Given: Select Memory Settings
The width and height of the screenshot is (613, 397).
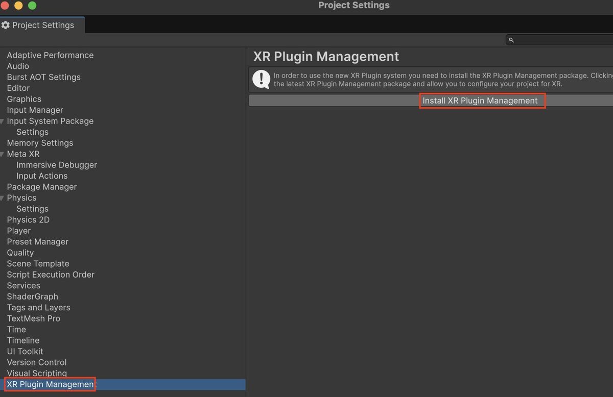Looking at the screenshot, I should [x=40, y=143].
